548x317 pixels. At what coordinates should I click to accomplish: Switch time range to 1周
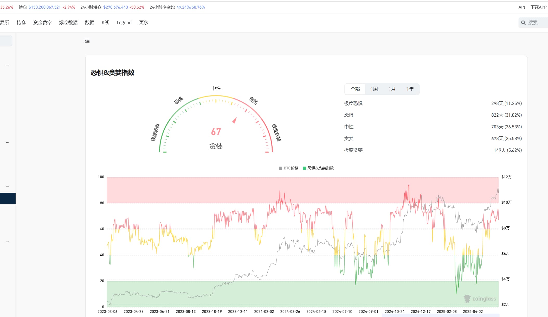coord(374,89)
